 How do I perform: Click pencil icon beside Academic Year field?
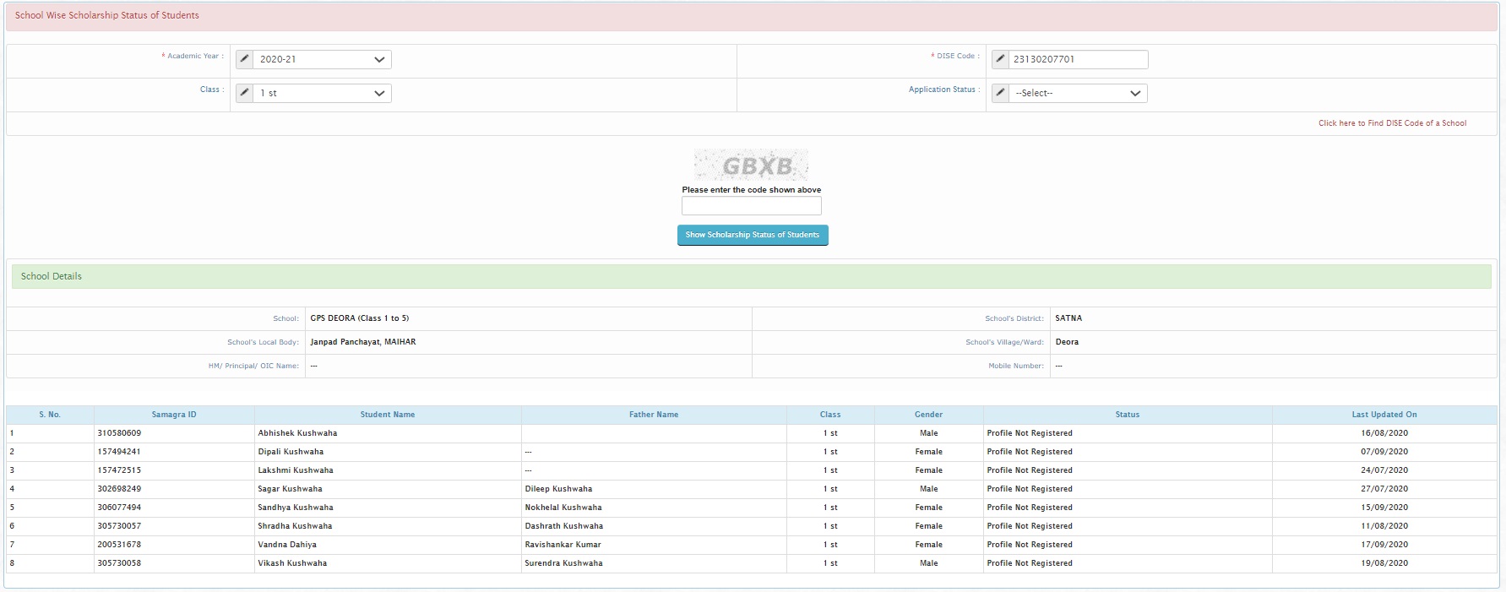pos(244,59)
